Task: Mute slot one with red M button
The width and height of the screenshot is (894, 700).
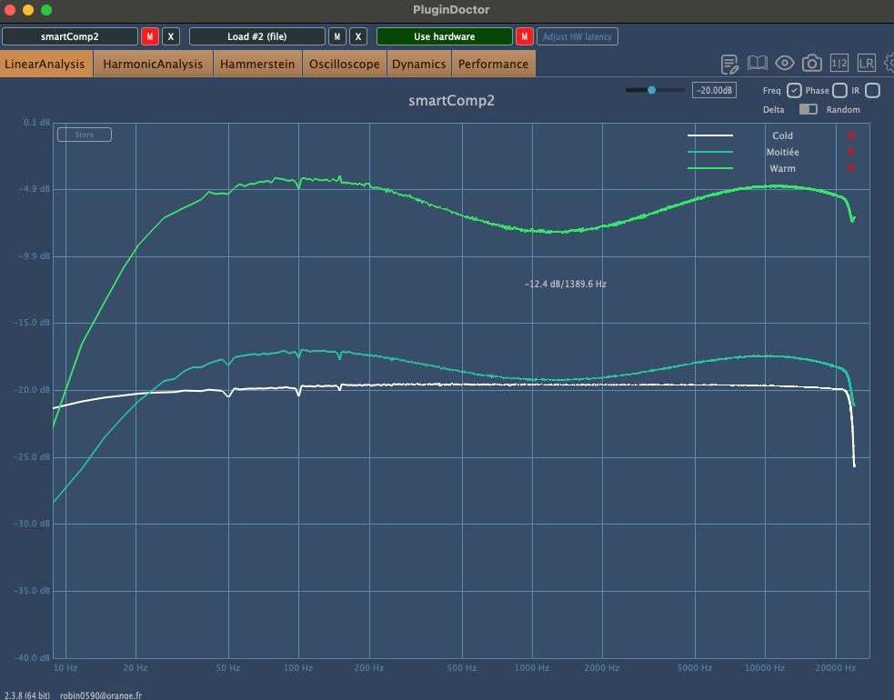Action: coord(149,36)
